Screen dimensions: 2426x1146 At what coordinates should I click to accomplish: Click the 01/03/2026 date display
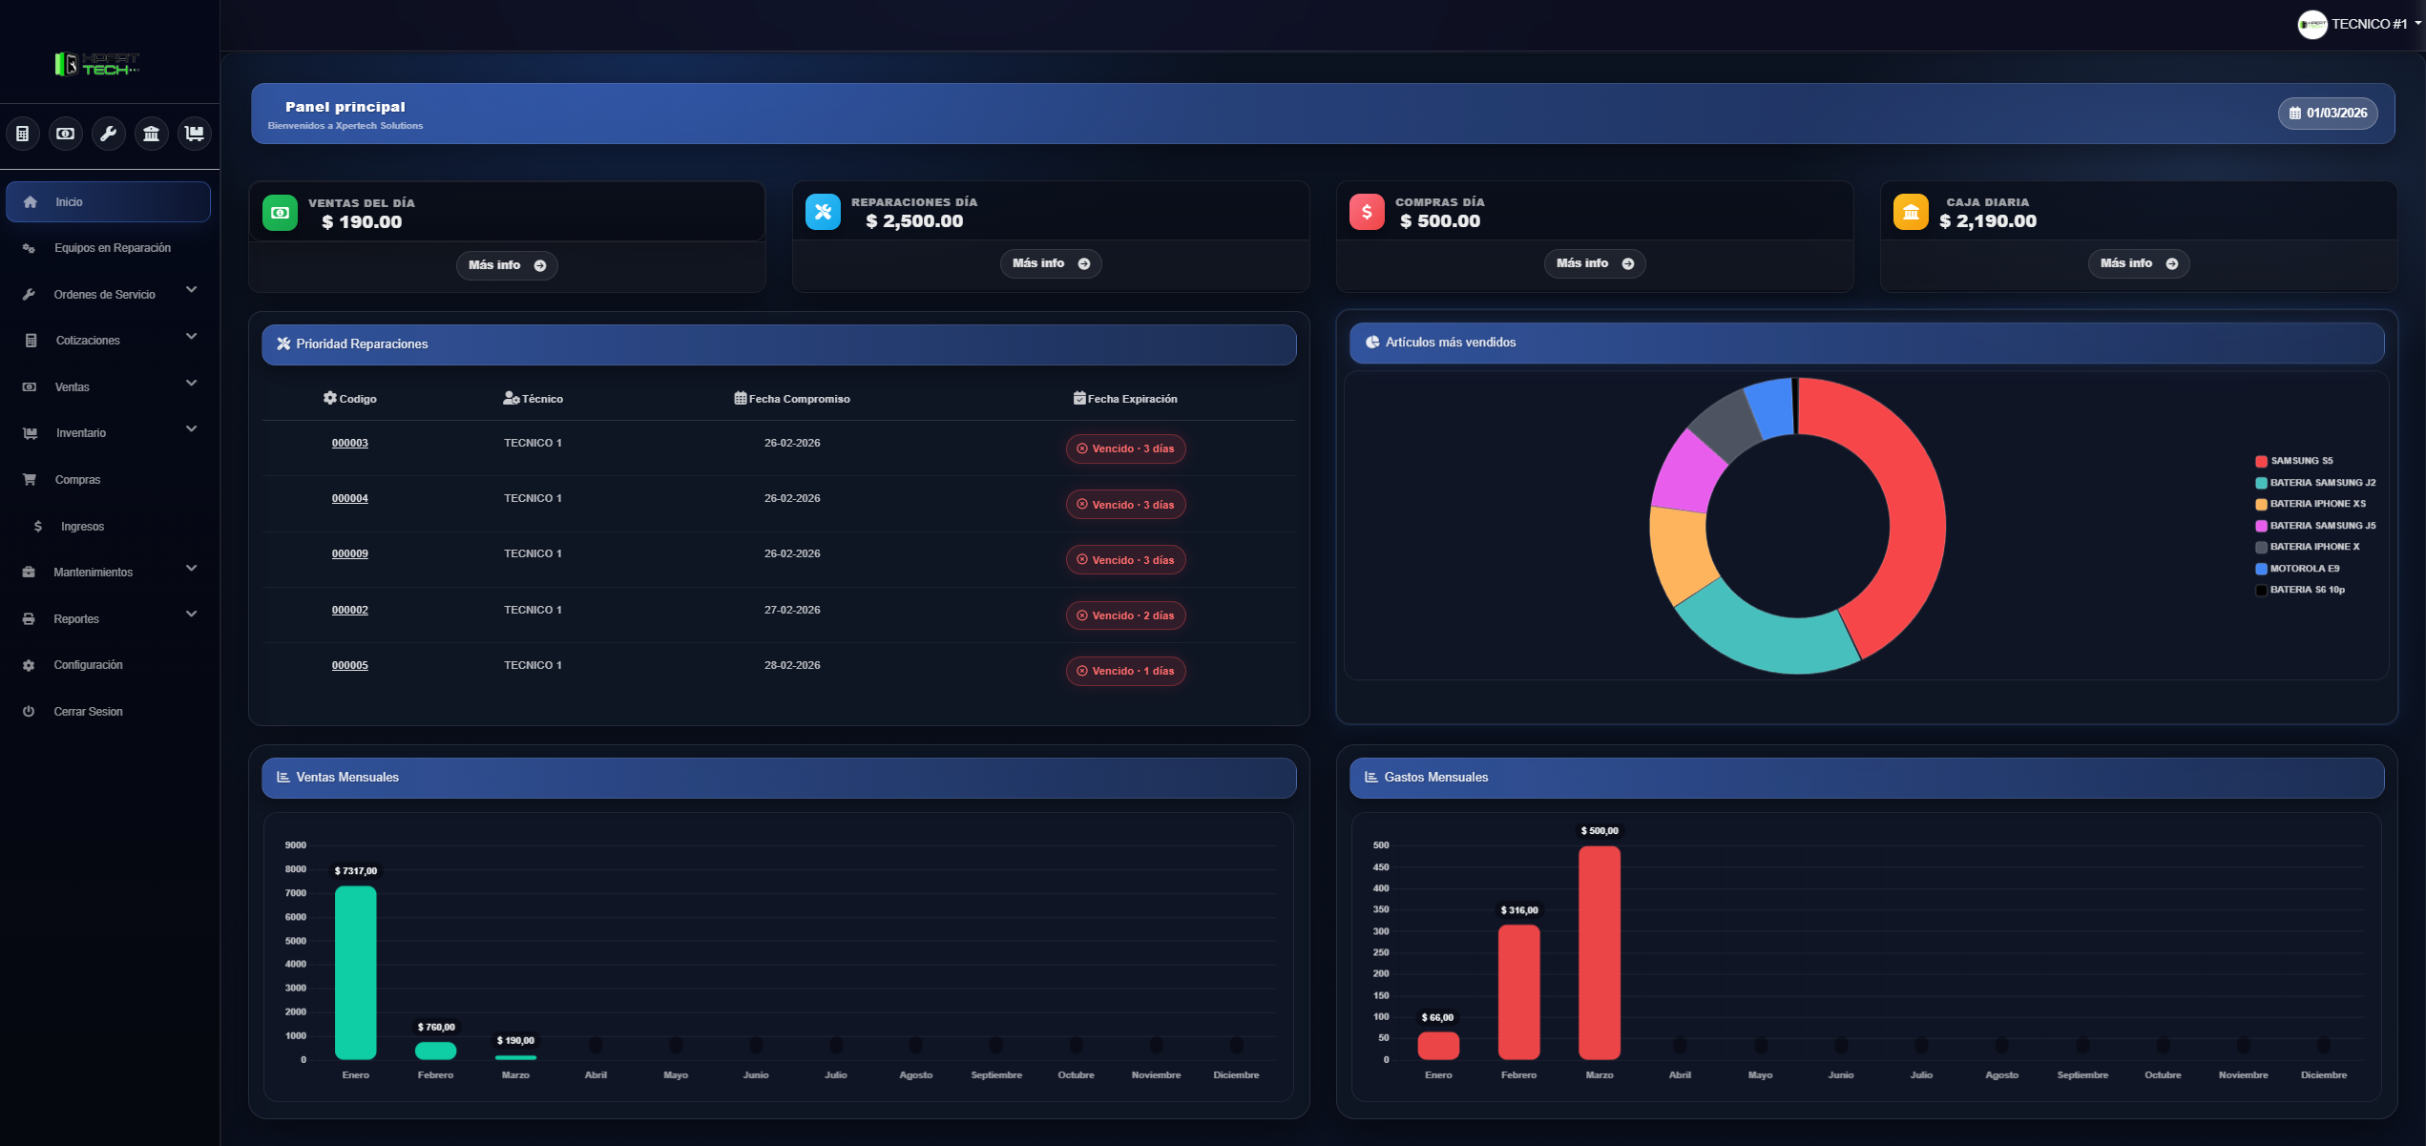(2328, 113)
